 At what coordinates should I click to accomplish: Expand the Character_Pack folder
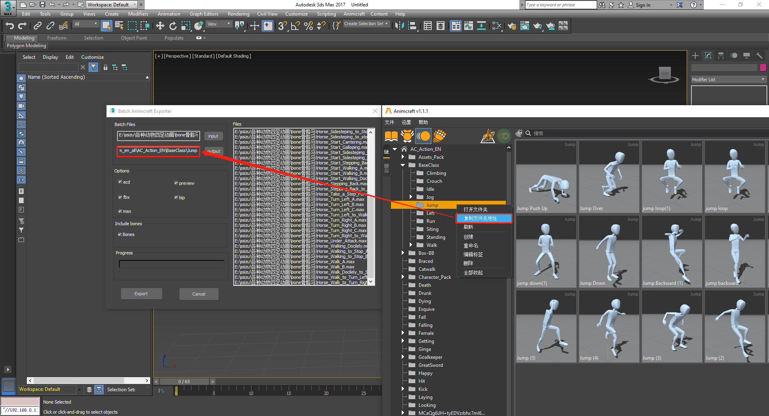point(403,277)
